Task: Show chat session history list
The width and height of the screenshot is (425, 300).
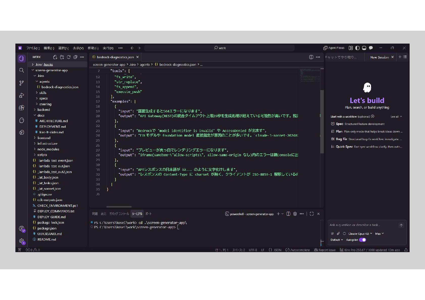Action: (x=405, y=57)
